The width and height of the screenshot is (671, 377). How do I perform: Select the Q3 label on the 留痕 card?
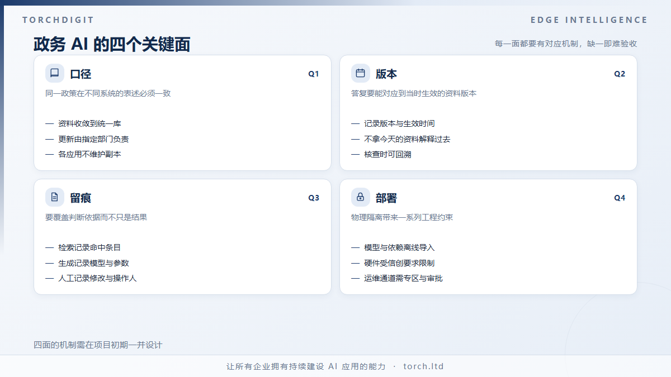point(314,198)
